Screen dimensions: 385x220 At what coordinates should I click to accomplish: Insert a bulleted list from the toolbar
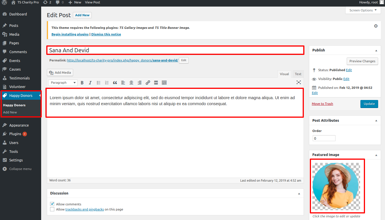[99, 83]
